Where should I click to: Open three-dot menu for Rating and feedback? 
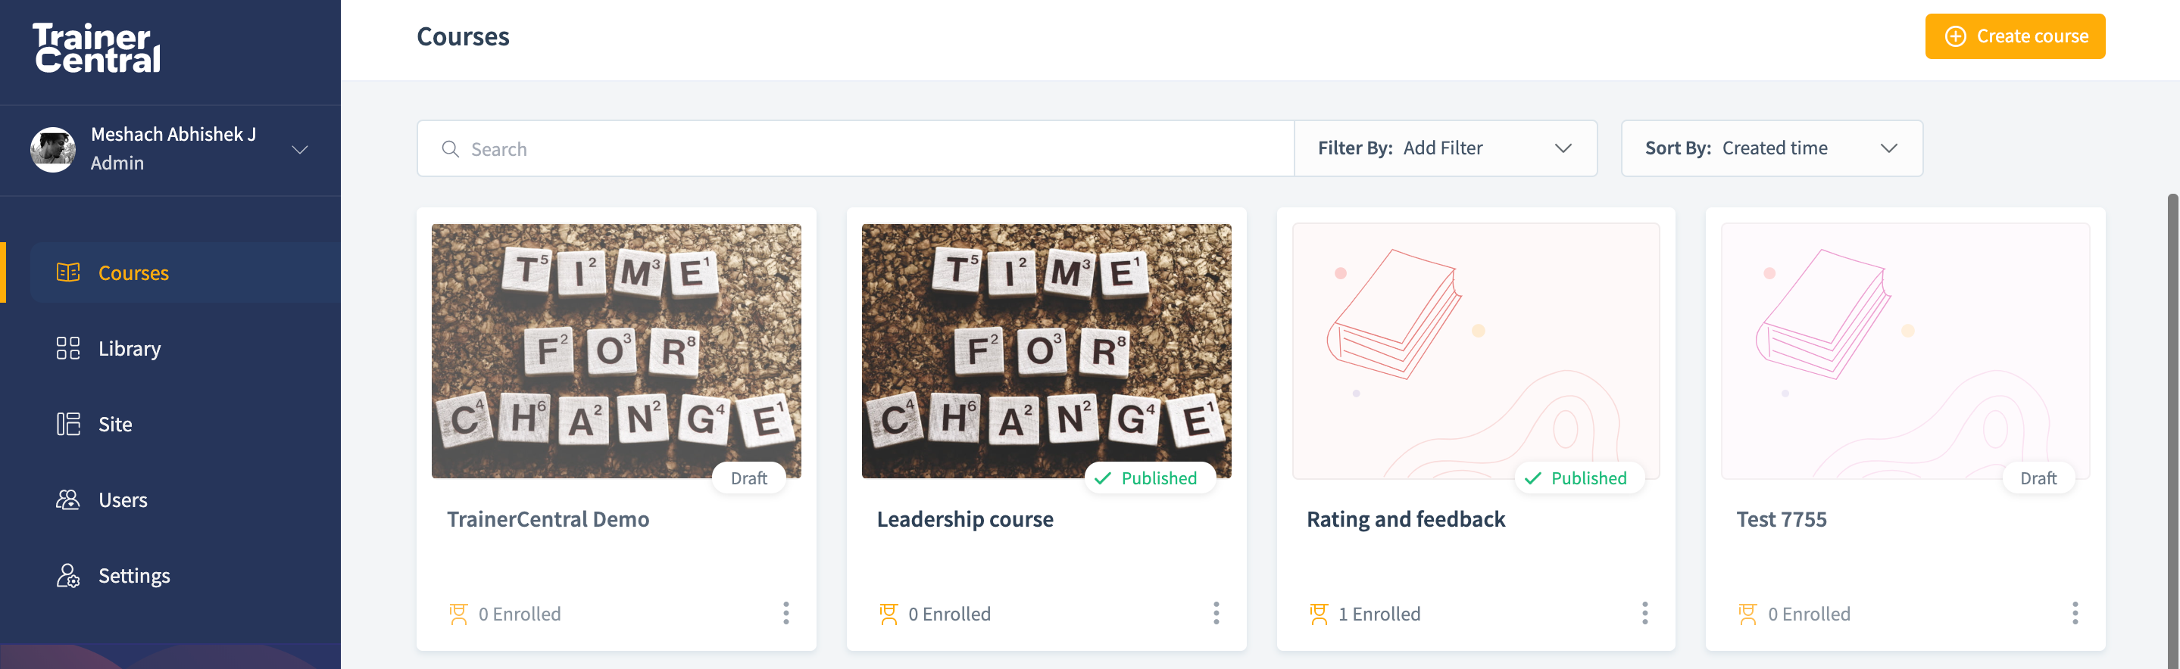point(1645,613)
